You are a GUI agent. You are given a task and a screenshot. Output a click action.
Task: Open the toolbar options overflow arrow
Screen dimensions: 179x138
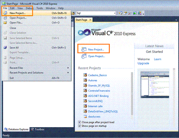pyautogui.click(x=143, y=14)
